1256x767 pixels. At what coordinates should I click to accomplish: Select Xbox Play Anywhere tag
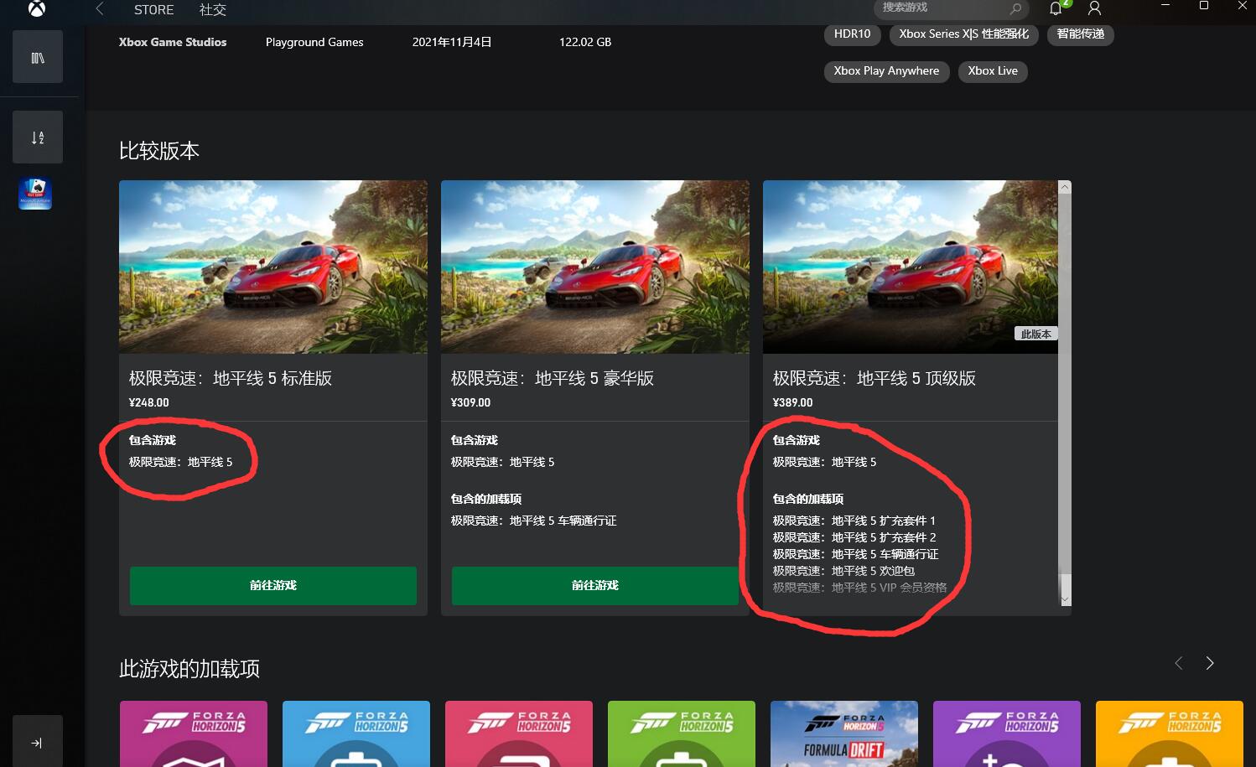click(x=886, y=71)
